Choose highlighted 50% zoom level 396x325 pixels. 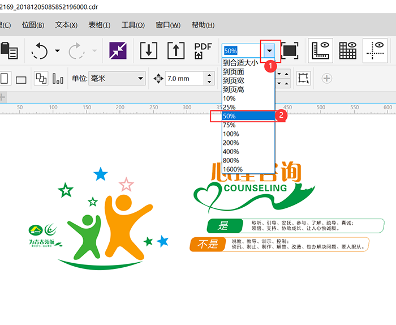coord(248,116)
